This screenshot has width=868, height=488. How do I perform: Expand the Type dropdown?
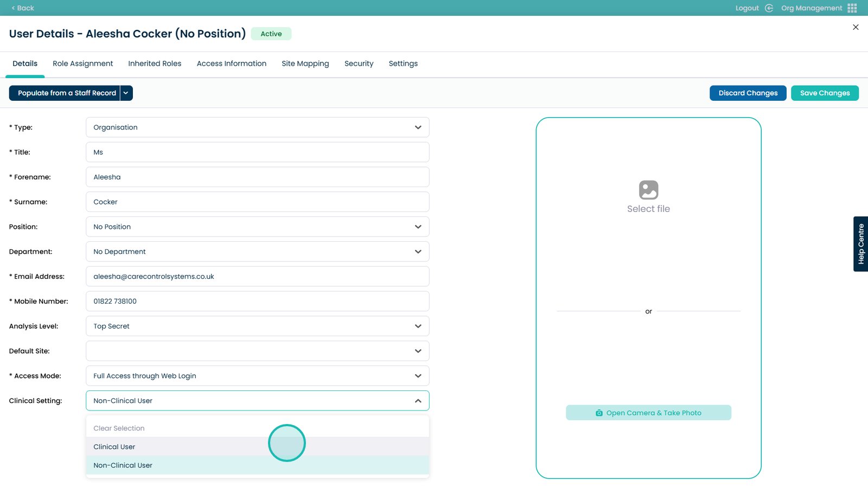(418, 127)
